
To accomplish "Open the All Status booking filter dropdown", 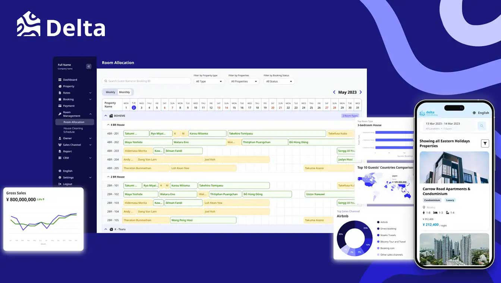I will pyautogui.click(x=279, y=81).
